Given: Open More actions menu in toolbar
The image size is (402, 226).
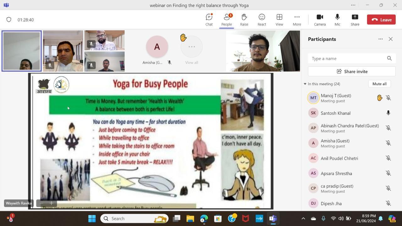Looking at the screenshot, I should [297, 20].
